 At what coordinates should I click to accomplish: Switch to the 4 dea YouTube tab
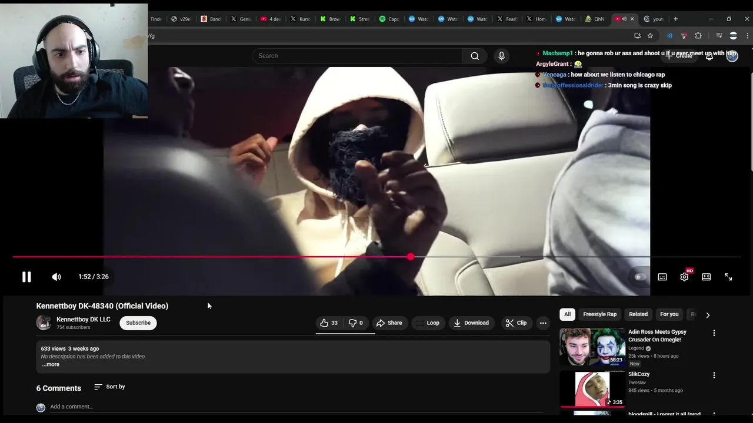pyautogui.click(x=270, y=19)
